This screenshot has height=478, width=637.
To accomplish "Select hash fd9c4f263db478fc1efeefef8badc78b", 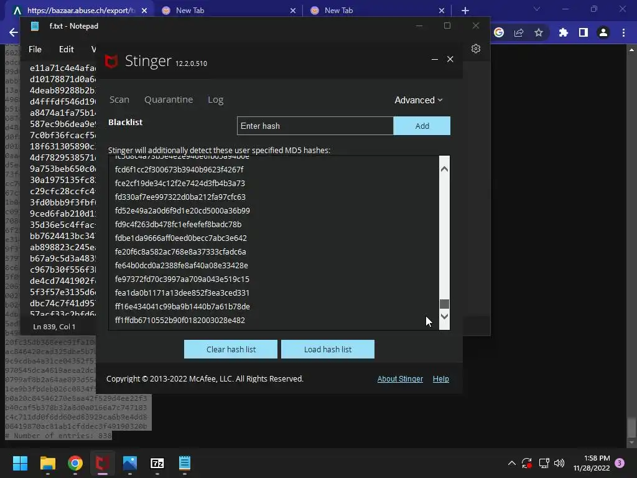I will (x=179, y=224).
